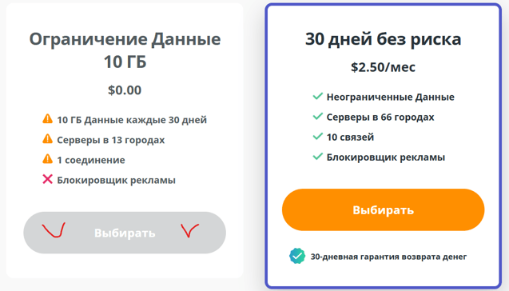Select the free plan with gray Выбирать button

tap(125, 233)
